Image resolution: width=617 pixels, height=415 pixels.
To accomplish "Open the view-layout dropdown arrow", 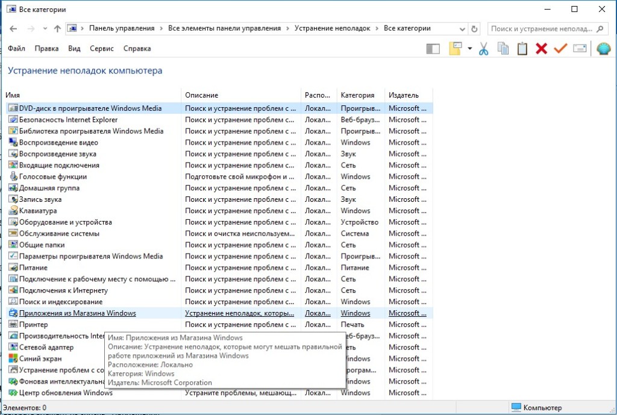I will pos(470,49).
